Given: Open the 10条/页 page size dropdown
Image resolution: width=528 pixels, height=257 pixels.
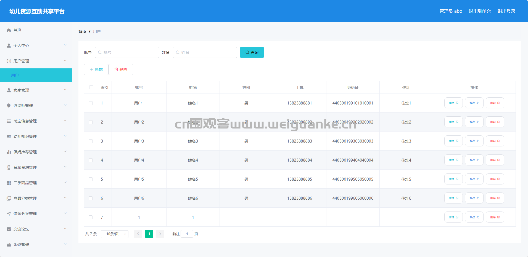Looking at the screenshot, I should (115, 234).
